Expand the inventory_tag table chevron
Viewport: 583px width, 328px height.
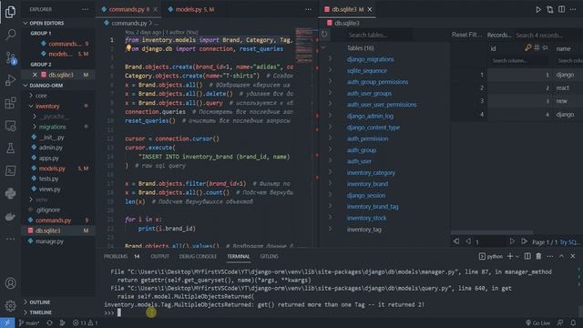331,229
